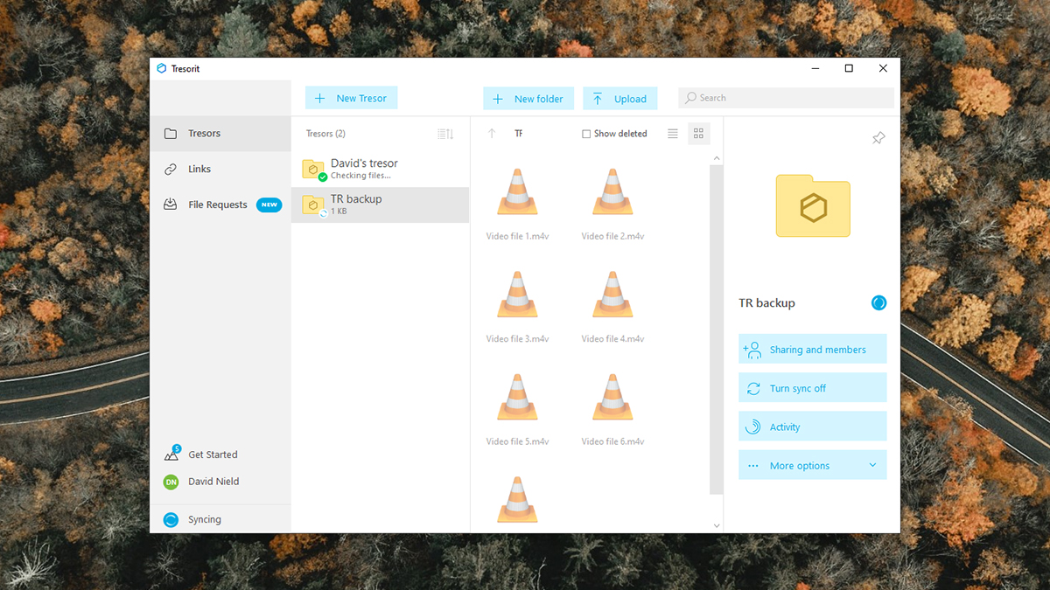Screen dimensions: 1050x590
Task: Click the New Tresor button
Action: point(351,98)
